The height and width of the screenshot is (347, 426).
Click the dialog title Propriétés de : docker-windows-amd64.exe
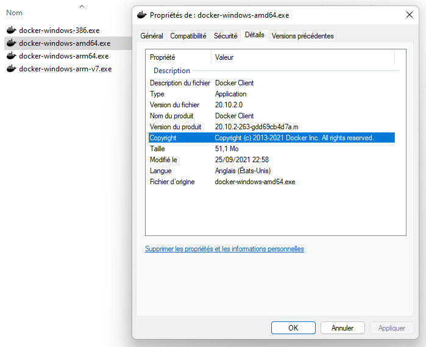pyautogui.click(x=219, y=15)
